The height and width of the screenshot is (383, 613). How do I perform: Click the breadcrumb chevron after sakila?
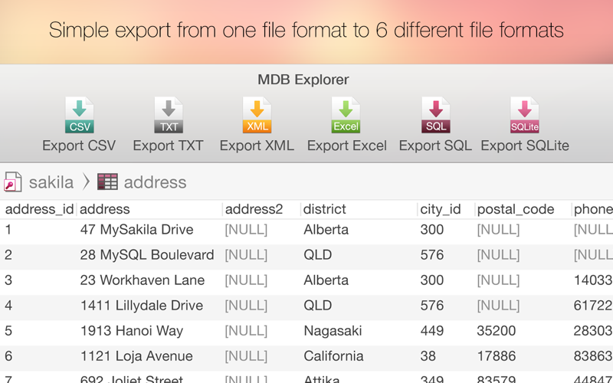[86, 182]
